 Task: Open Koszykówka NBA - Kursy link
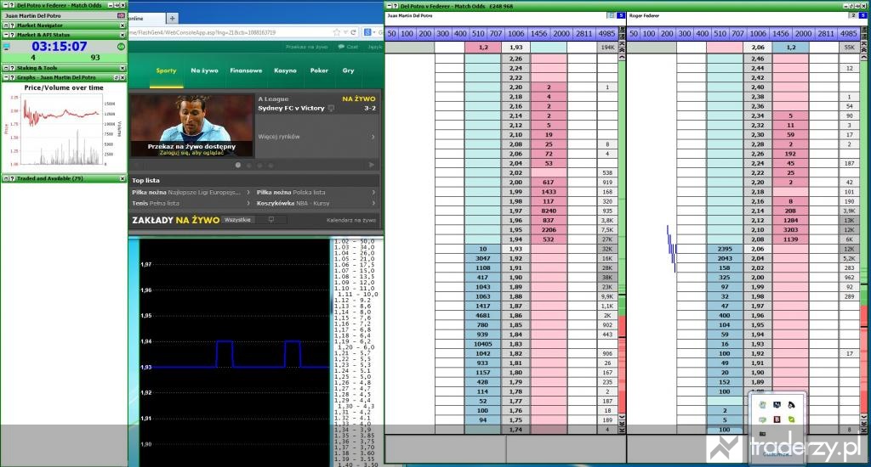tap(293, 203)
